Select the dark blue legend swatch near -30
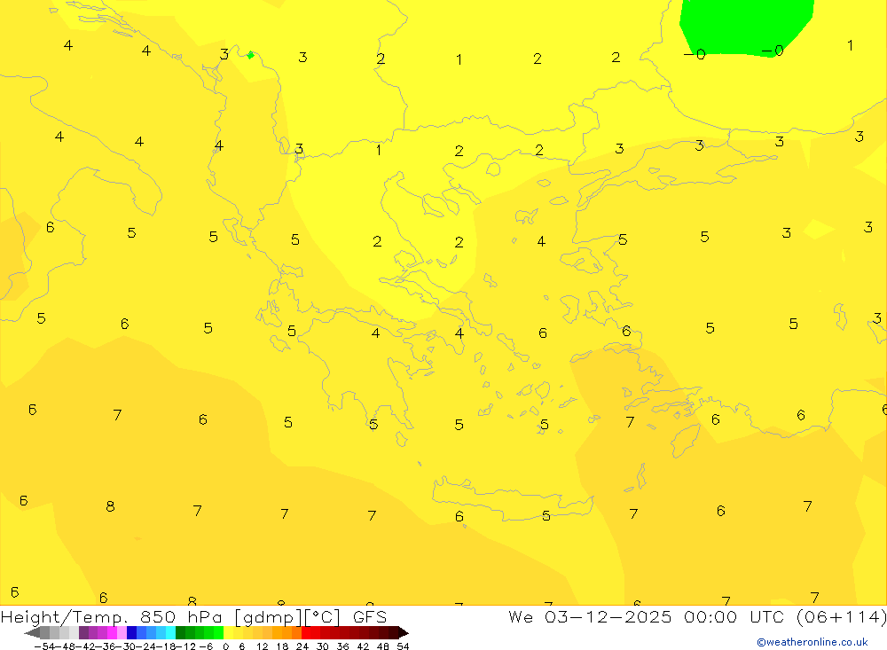Screen dimensions: 887x650 point(132,633)
